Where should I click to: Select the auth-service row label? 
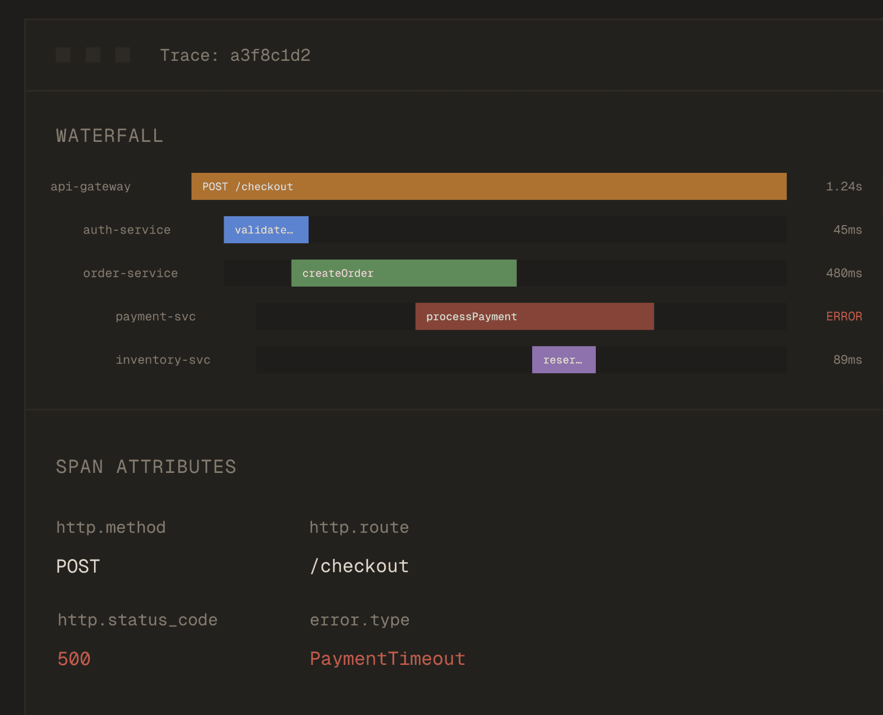127,230
